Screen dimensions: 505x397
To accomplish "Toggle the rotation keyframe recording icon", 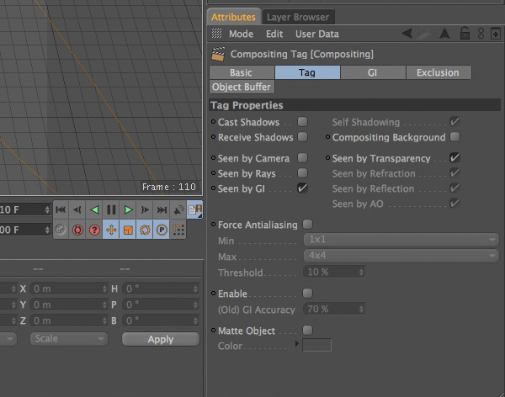I will point(145,230).
